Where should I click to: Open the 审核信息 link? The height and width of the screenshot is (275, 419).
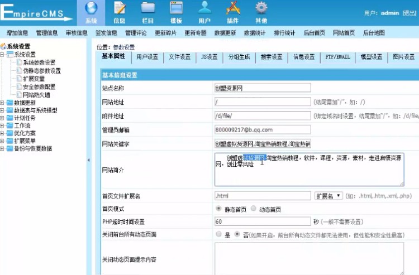tap(77, 33)
